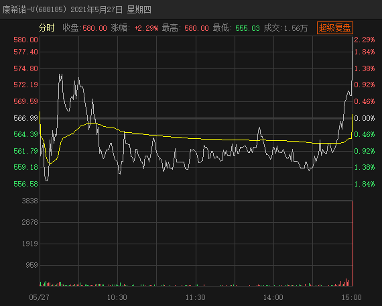Click the date text 2021年5月27日 星期四
Screen dimensions: 382x306
[111, 10]
